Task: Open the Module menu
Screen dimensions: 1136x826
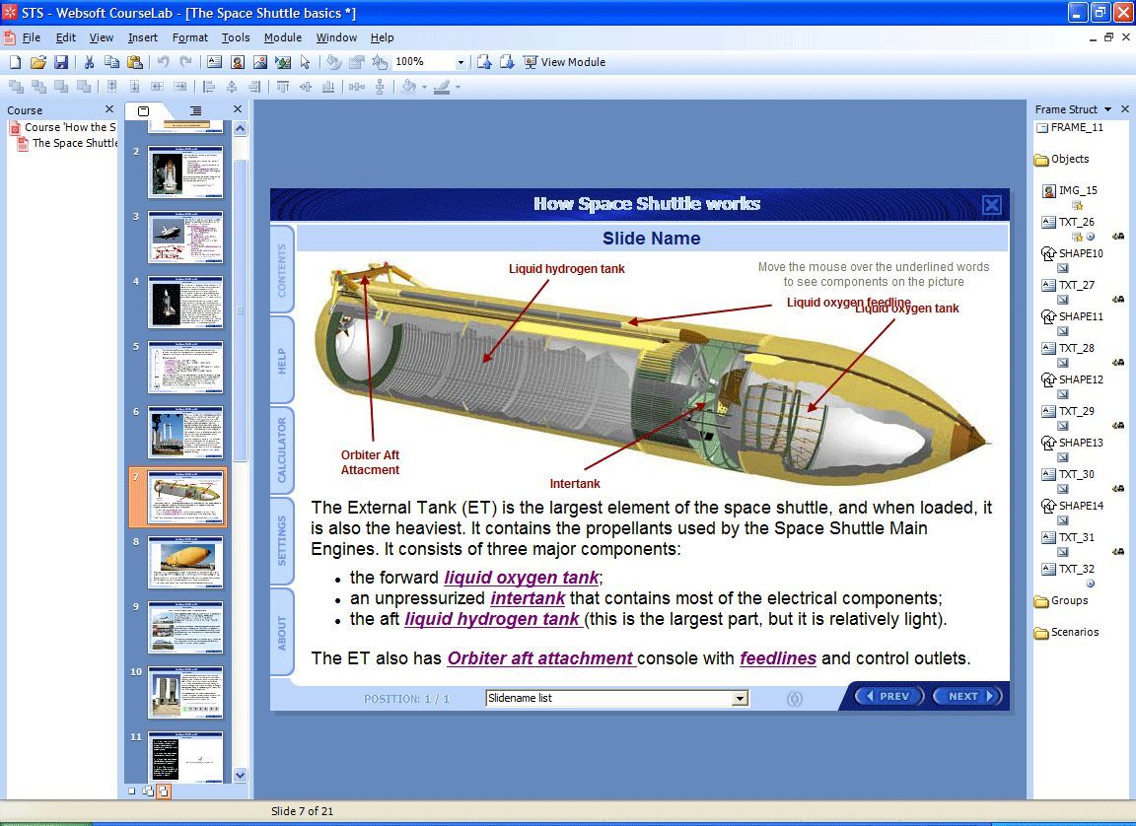Action: [x=282, y=37]
